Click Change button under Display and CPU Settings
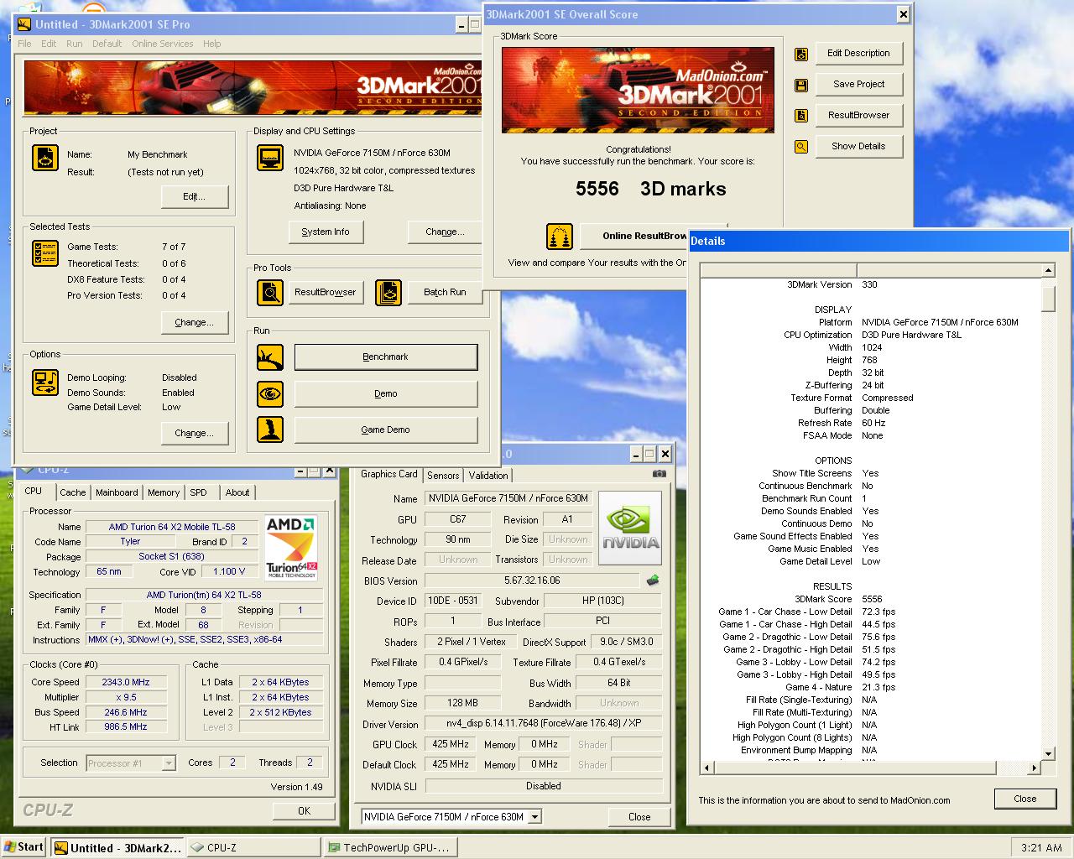 [x=445, y=232]
